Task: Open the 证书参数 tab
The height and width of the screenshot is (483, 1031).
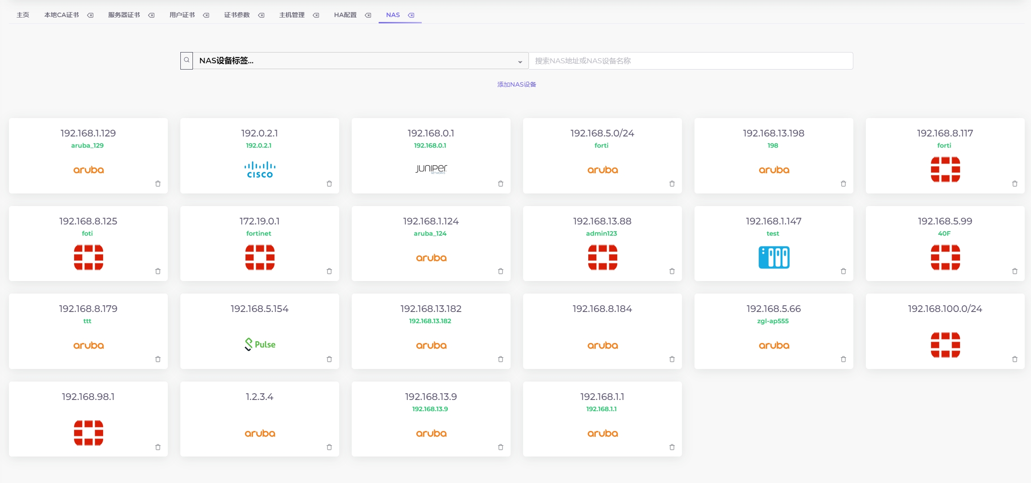Action: (237, 15)
